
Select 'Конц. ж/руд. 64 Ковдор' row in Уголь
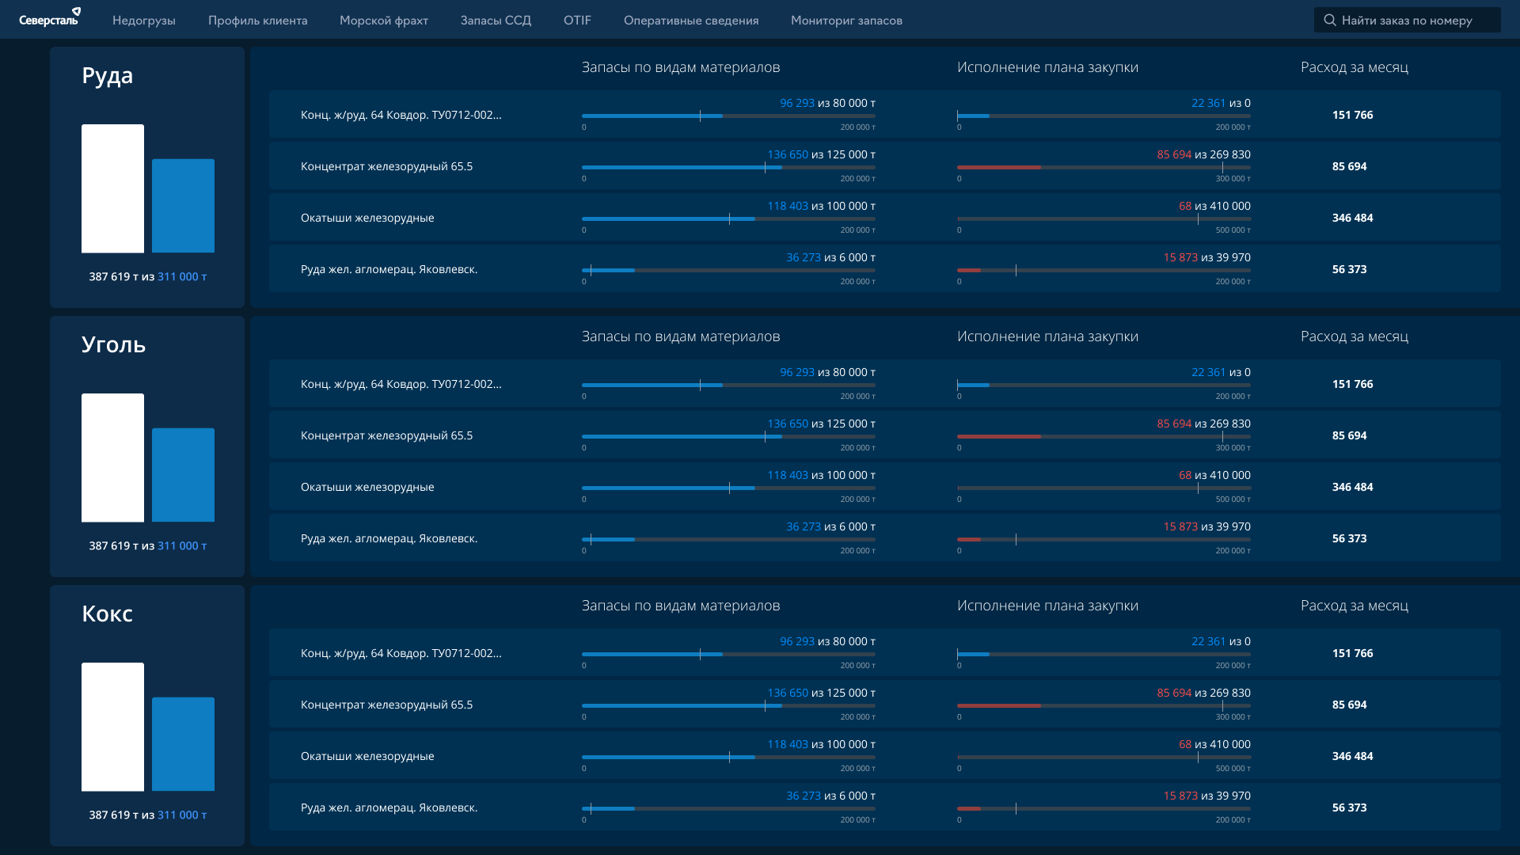pos(885,384)
